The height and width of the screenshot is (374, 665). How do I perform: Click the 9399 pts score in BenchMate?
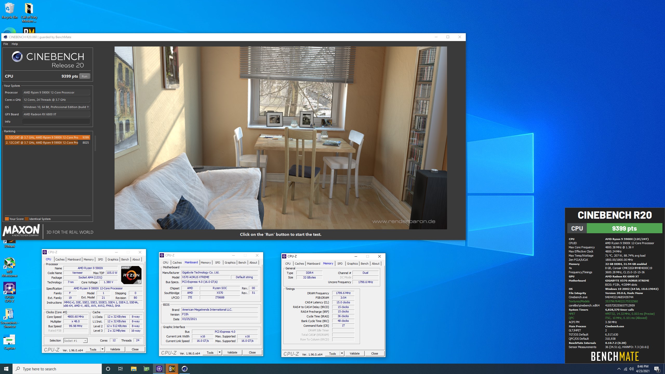(624, 228)
